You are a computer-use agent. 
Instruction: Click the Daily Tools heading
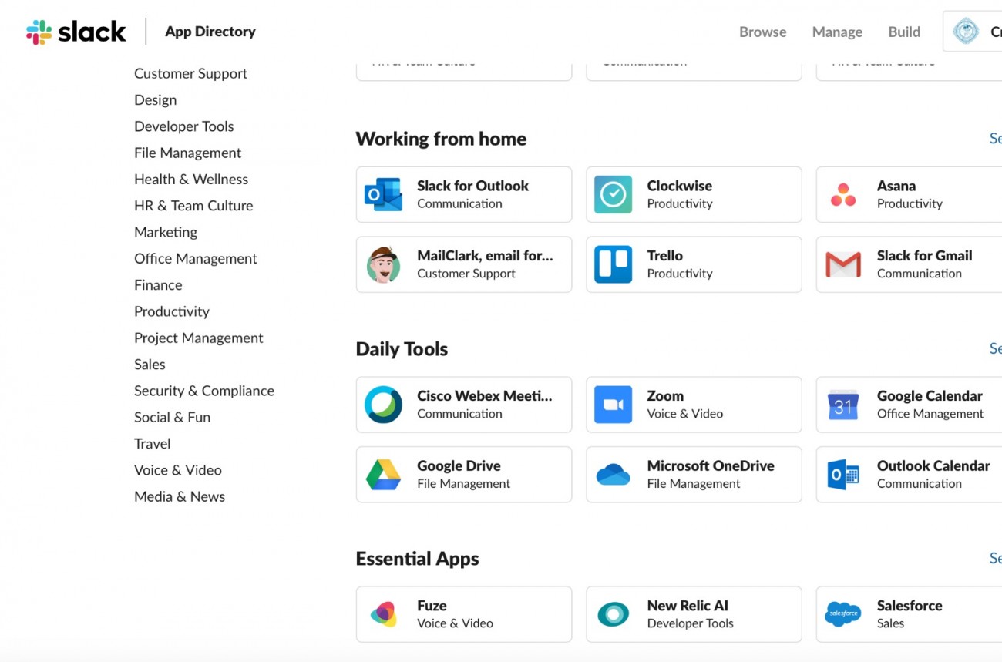(402, 349)
